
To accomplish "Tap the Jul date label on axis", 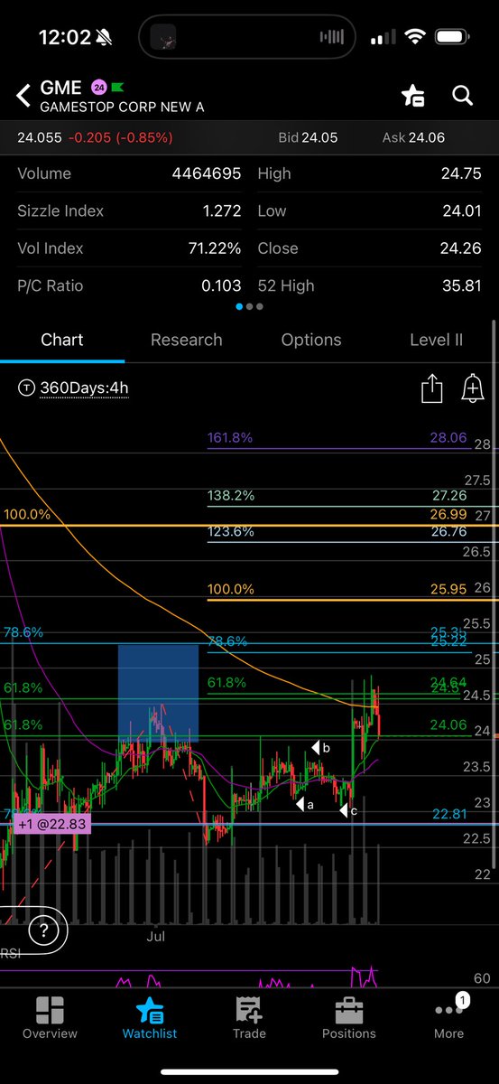I will tap(156, 938).
